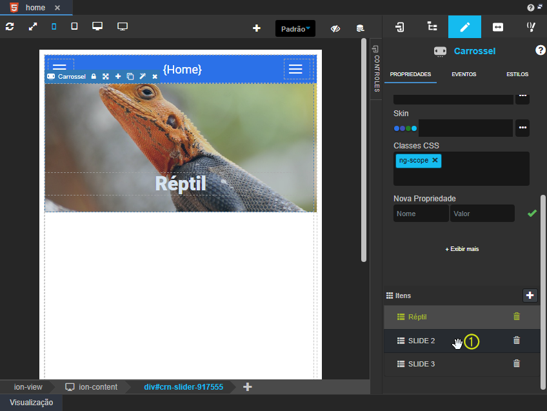The image size is (547, 411).
Task: Close the home tab
Action: coord(57,8)
